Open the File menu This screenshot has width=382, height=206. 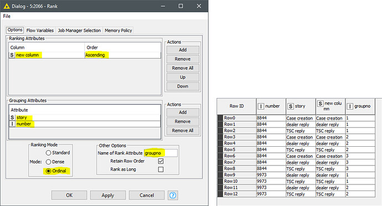click(x=7, y=16)
